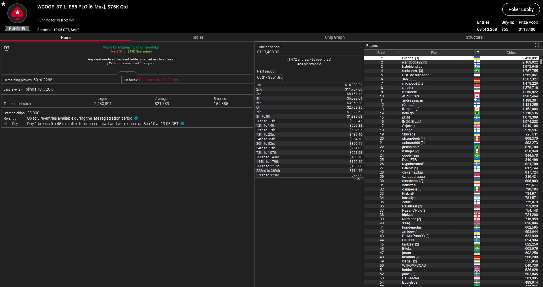Click the 54th to 77th payout row
The image size is (543, 287).
pyautogui.click(x=309, y=148)
